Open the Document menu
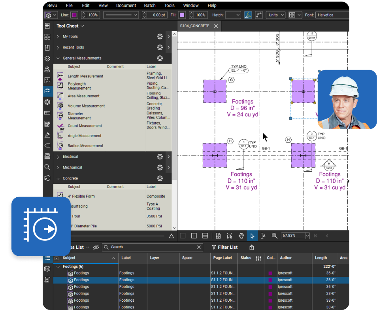This screenshot has height=310, width=377. [x=126, y=6]
